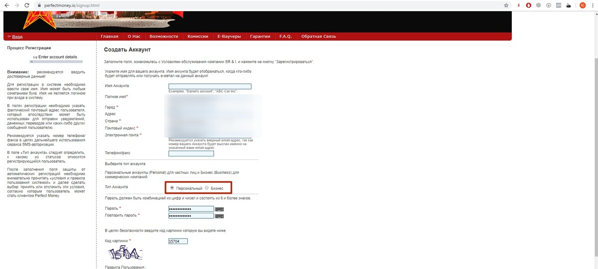Open the red adblock hand extension
This screenshot has width=598, height=269.
tap(529, 5)
